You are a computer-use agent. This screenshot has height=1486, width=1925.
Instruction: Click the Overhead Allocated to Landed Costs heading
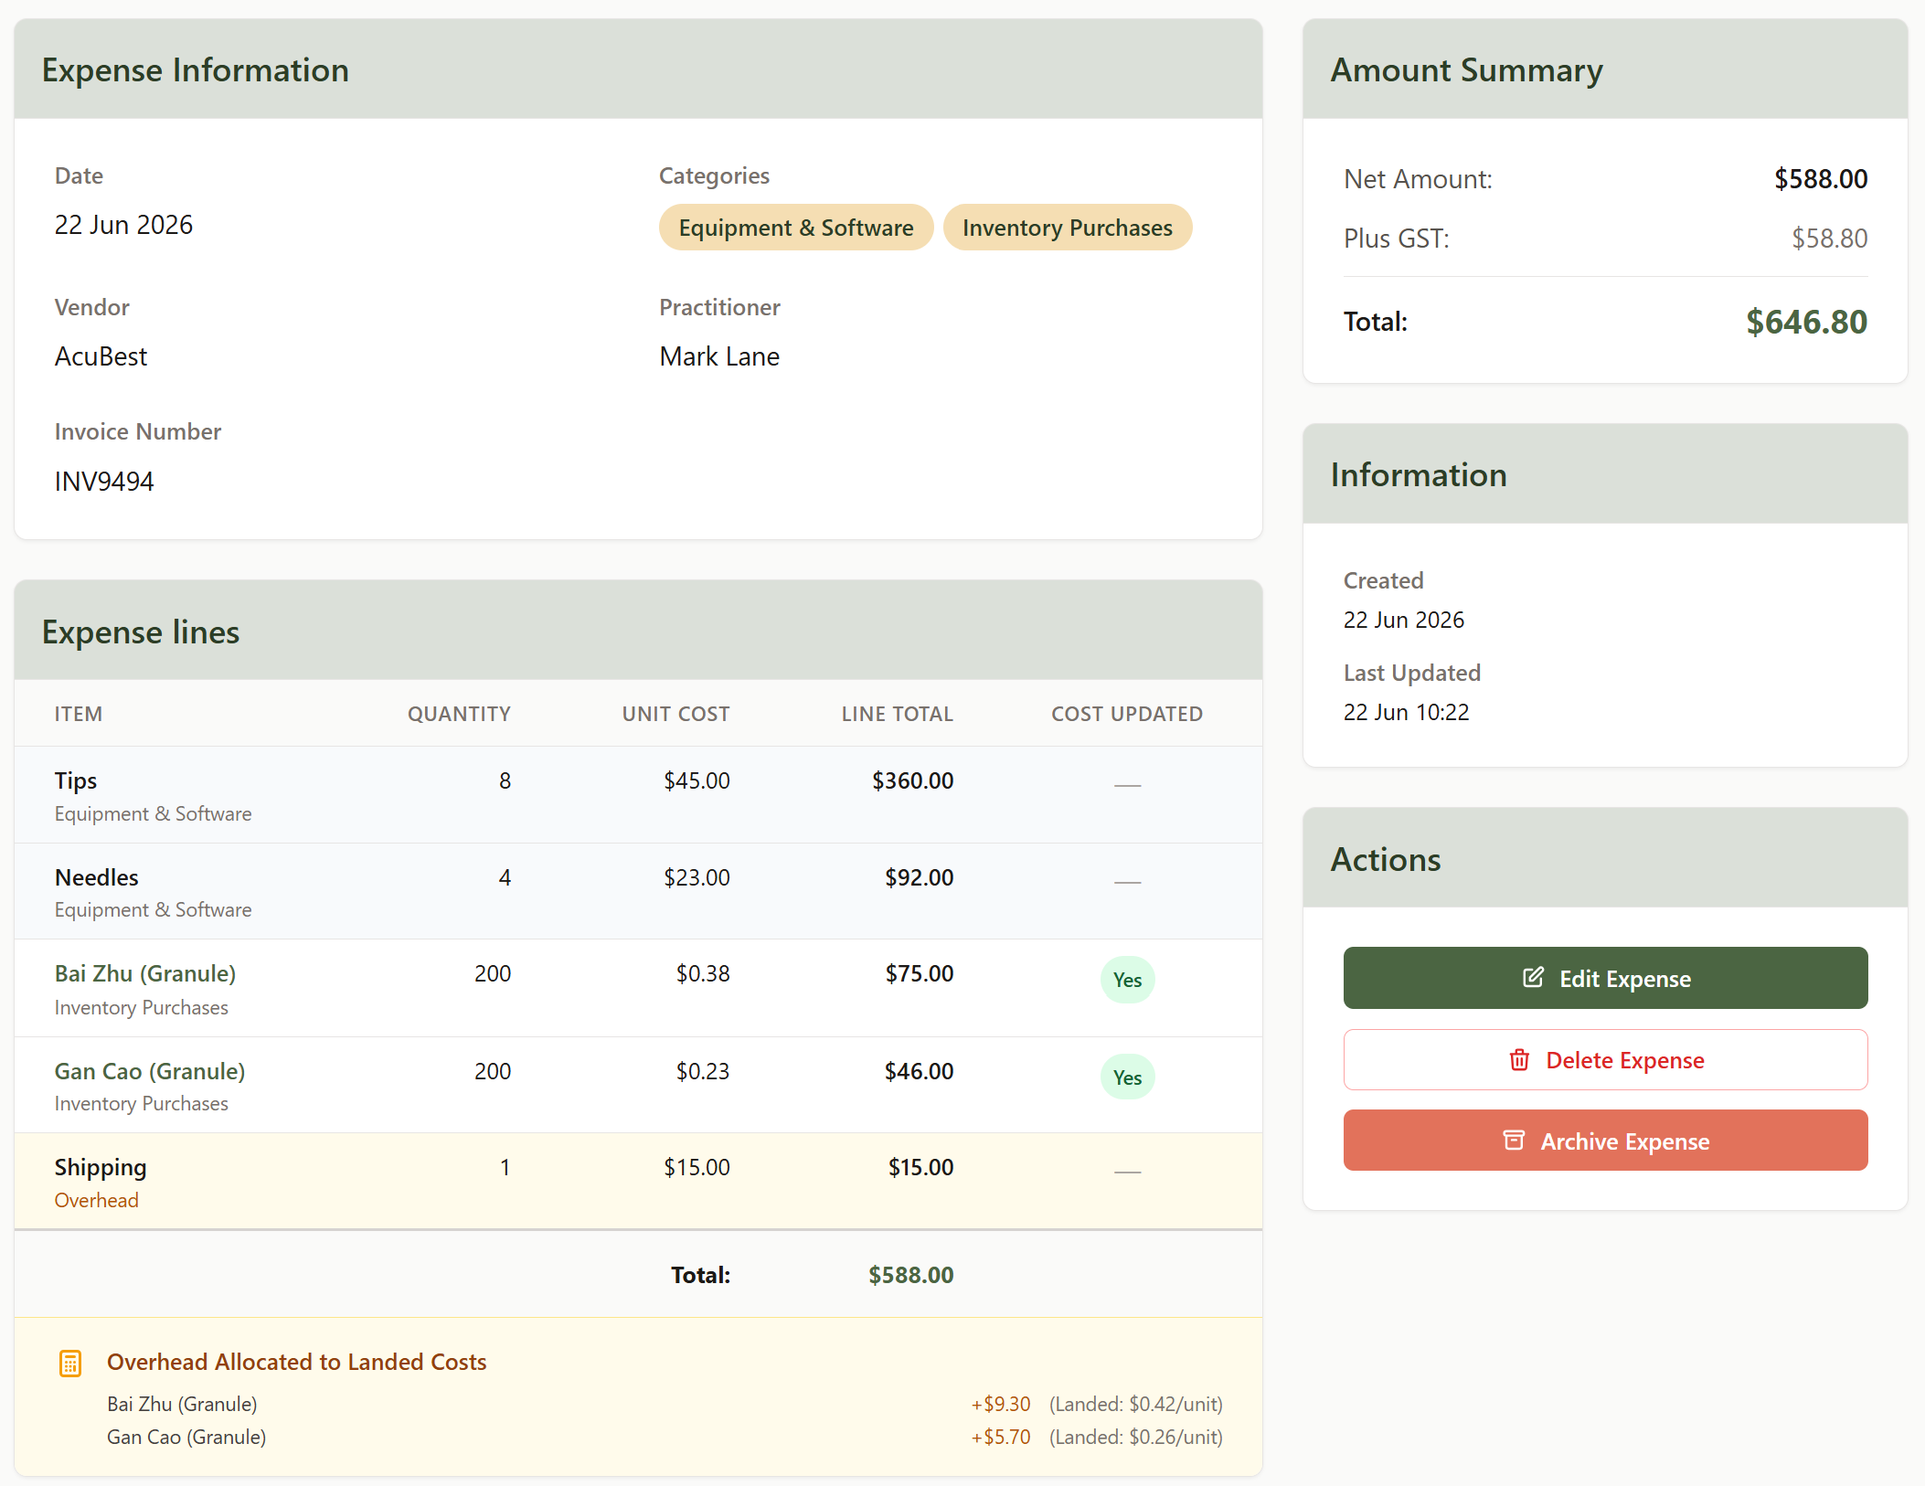point(296,1362)
